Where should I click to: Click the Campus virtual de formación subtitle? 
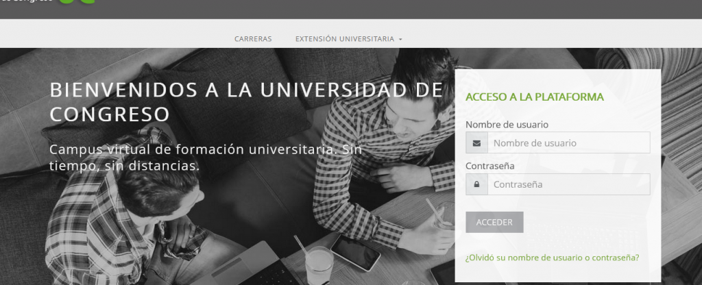(206, 158)
